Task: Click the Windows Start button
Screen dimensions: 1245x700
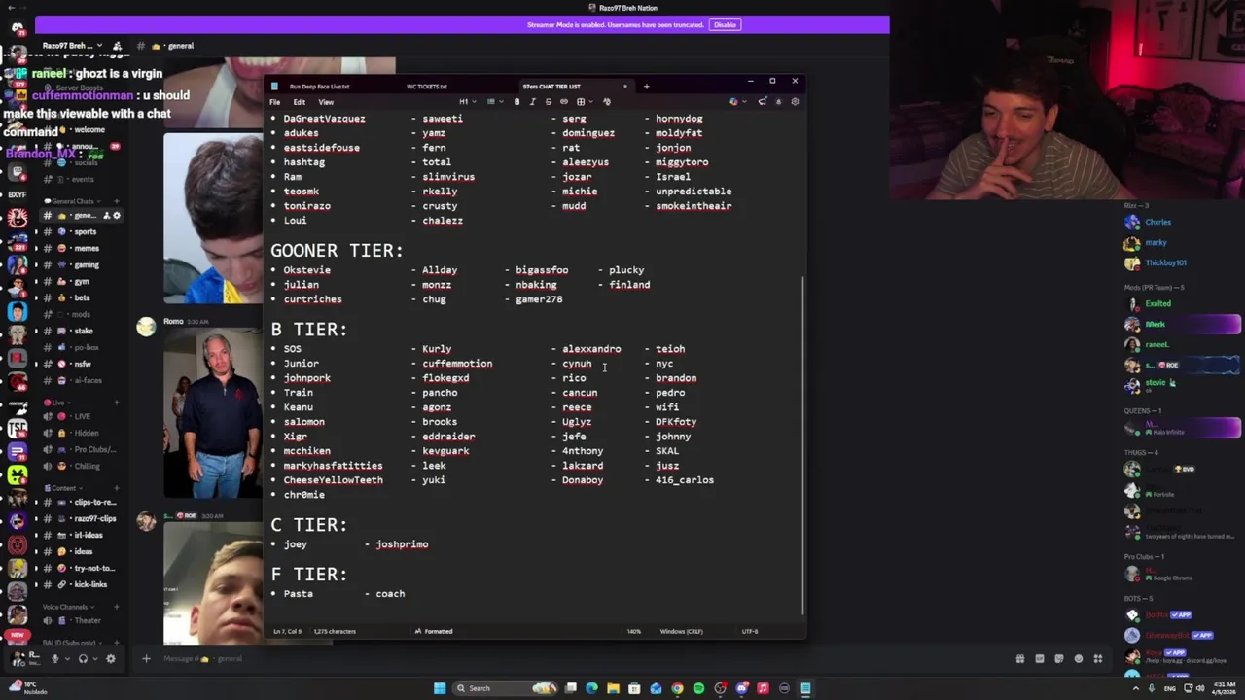Action: pyautogui.click(x=440, y=688)
